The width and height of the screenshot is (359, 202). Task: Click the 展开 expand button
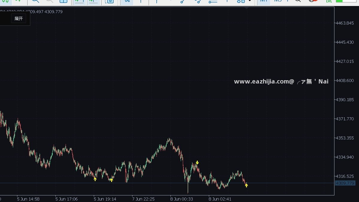point(19,19)
